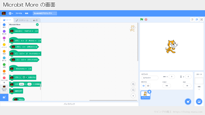Open ロゴ dropdown in がタッチされた boolean block
The width and height of the screenshot is (205, 115).
[23, 60]
